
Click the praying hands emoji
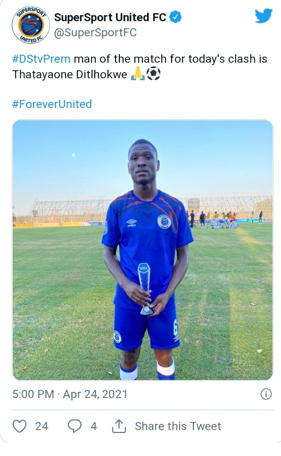point(138,74)
